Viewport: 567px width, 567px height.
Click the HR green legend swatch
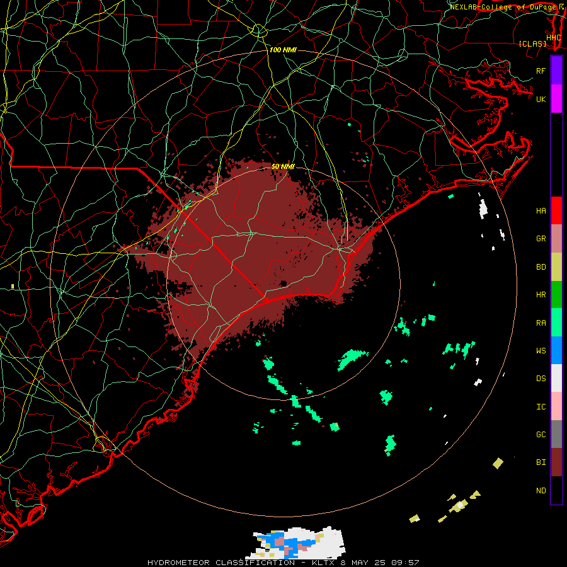pyautogui.click(x=556, y=295)
